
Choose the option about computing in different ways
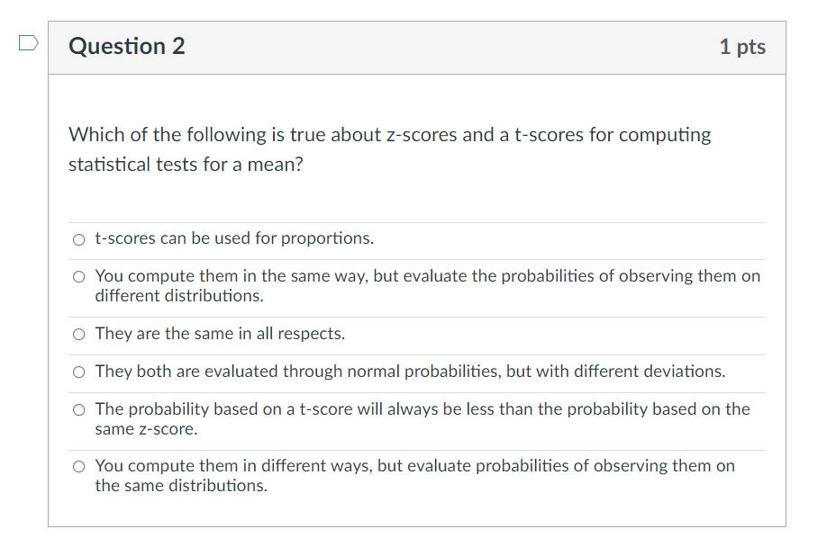tap(78, 466)
